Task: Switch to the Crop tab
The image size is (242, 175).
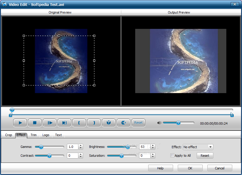Action: click(x=9, y=135)
